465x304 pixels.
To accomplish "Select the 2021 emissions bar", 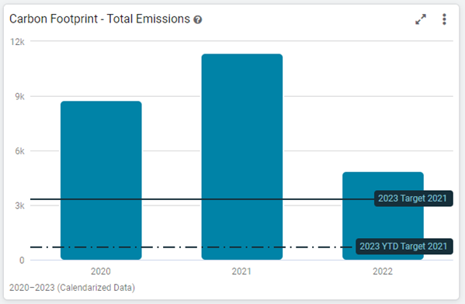I will (242, 157).
